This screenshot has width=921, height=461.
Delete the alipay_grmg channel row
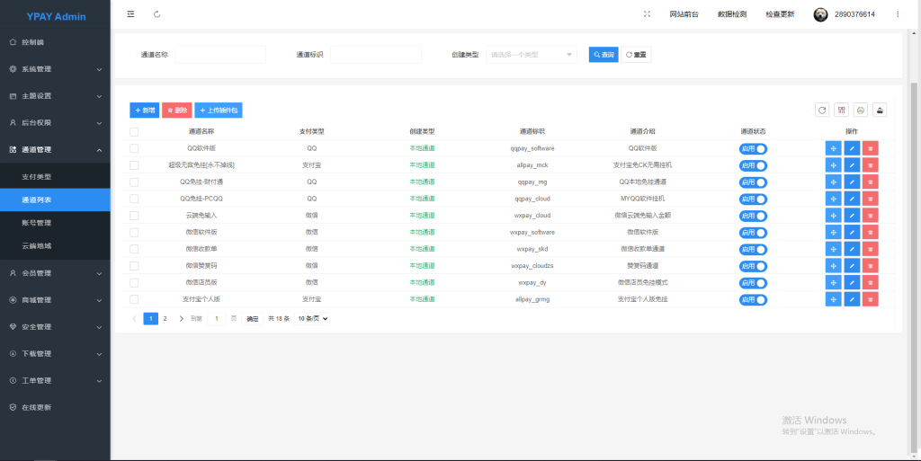[x=871, y=299]
